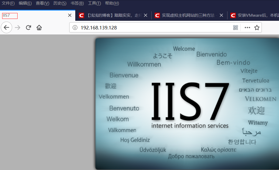The height and width of the screenshot is (170, 279).
Task: Close the IIS7 tab
Action: click(70, 15)
